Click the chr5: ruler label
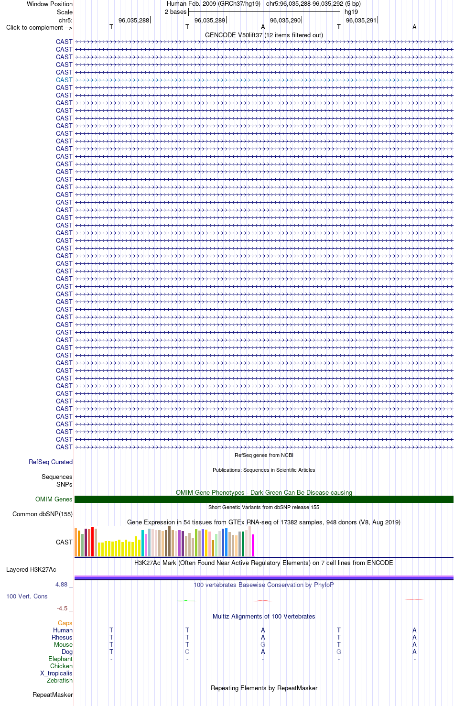Viewport: 454px width, 706px height. pos(65,21)
